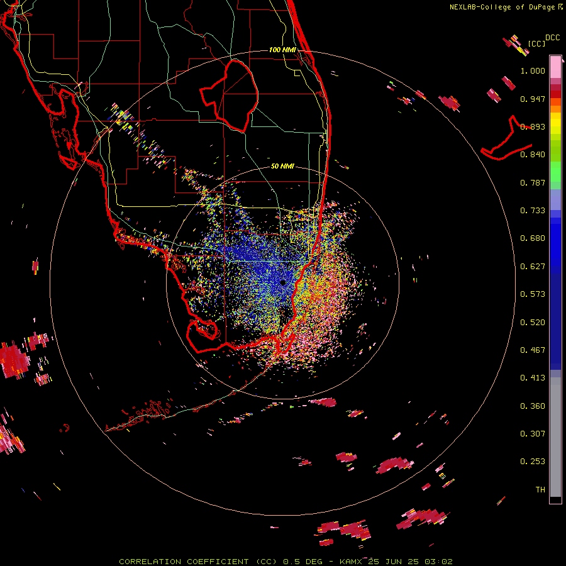566x566 pixels.
Task: Click the TH legend label
Action: pyautogui.click(x=540, y=490)
